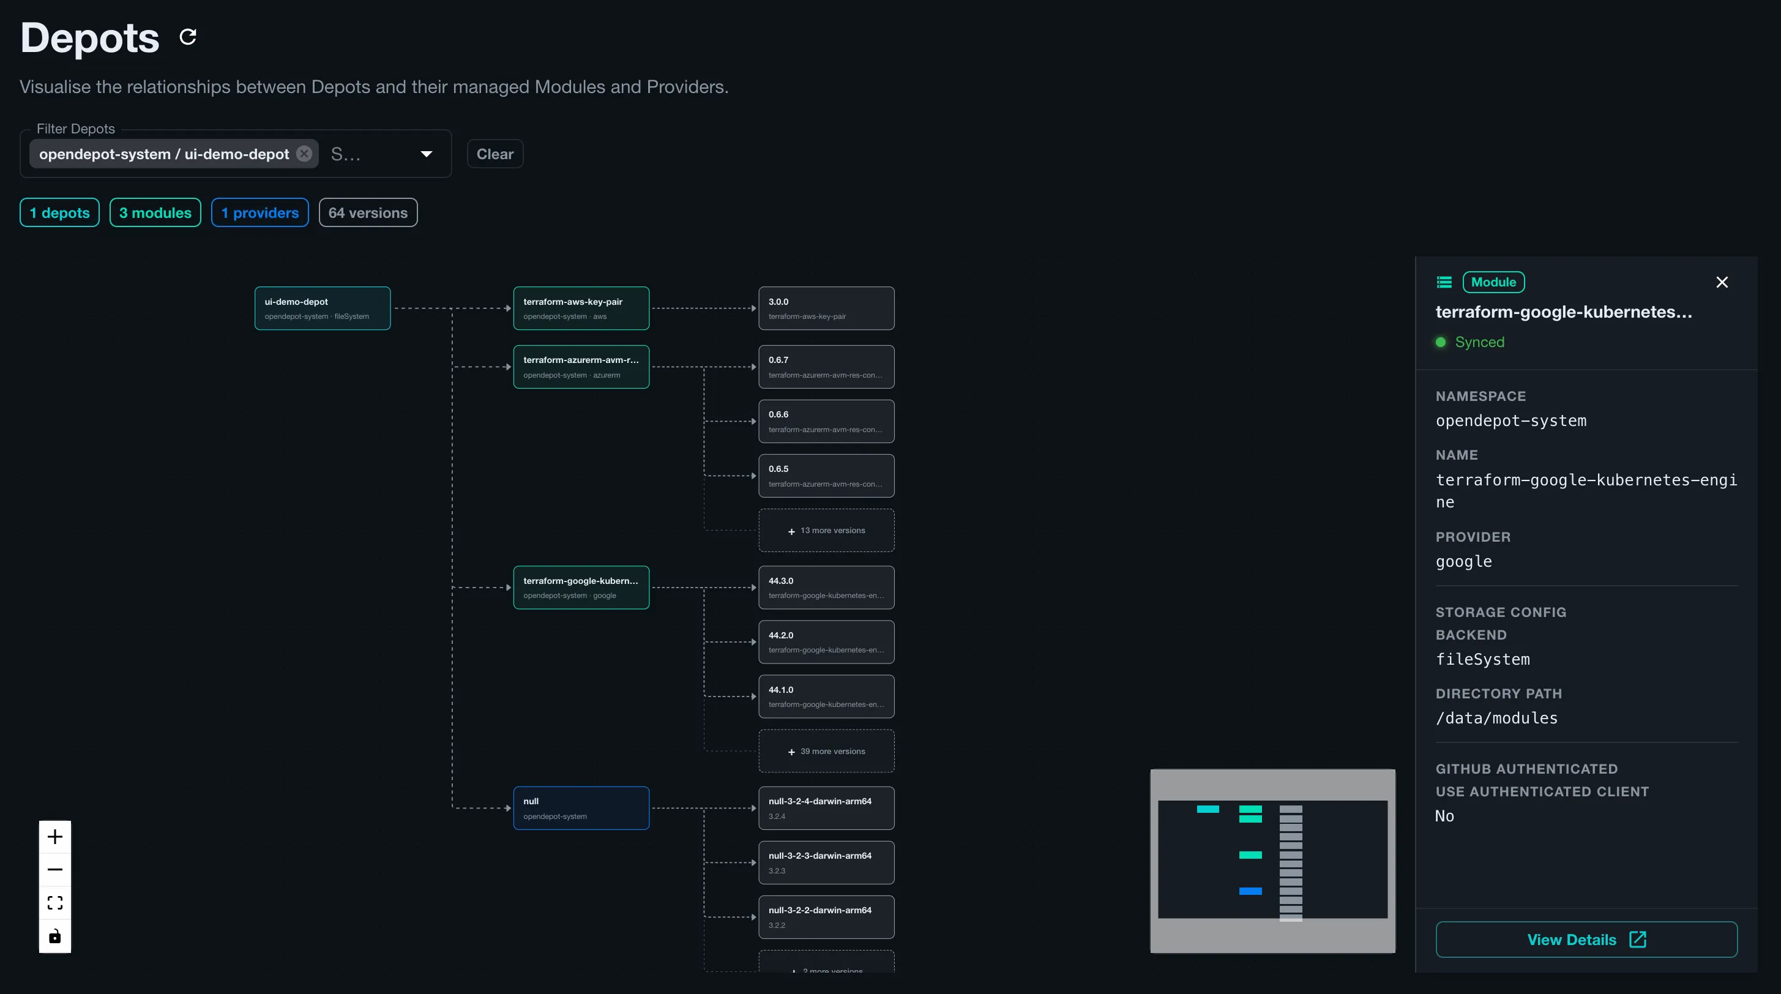Zoom out of the graph
The image size is (1781, 994).
tap(54, 870)
